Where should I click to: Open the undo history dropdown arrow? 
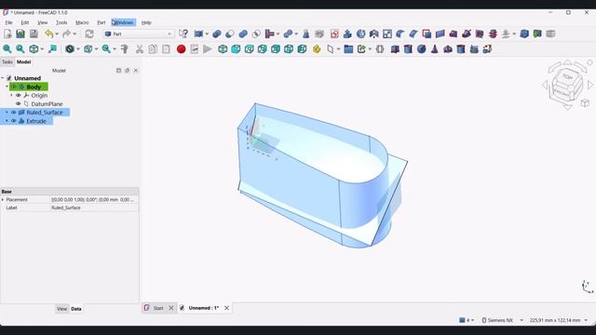[x=57, y=33]
